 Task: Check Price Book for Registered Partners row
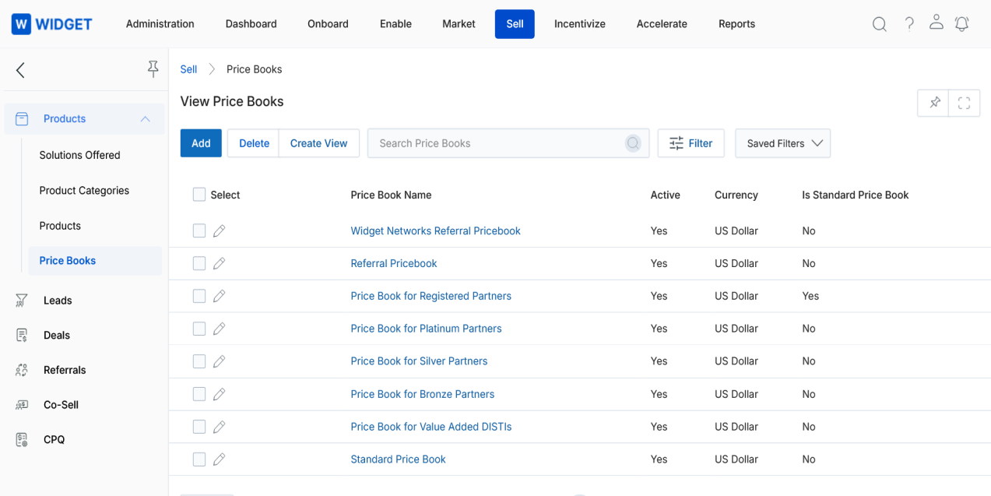[x=199, y=296]
